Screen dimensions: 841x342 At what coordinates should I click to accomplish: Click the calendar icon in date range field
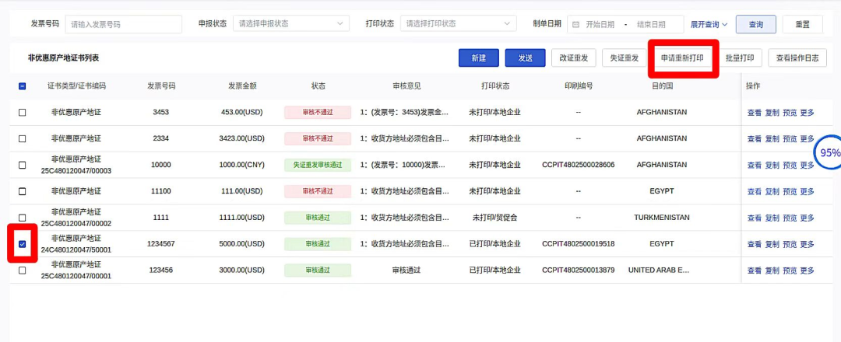[x=576, y=24]
